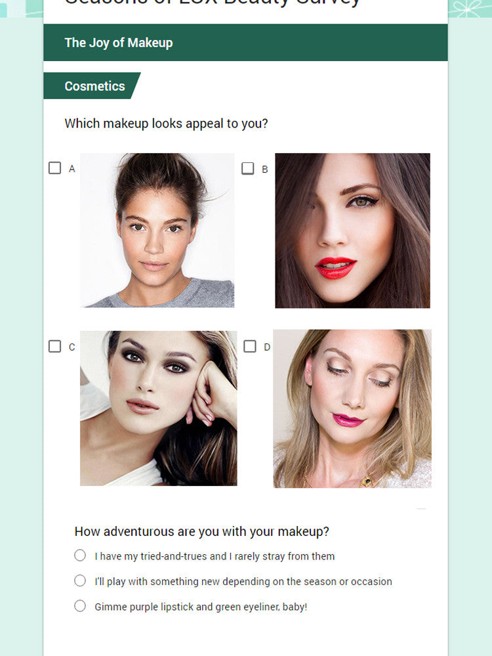
Task: Click the letter D option label
Action: [267, 347]
